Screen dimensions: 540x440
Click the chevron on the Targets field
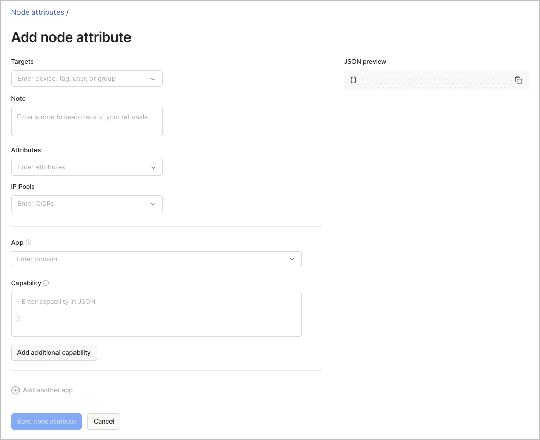click(x=153, y=79)
